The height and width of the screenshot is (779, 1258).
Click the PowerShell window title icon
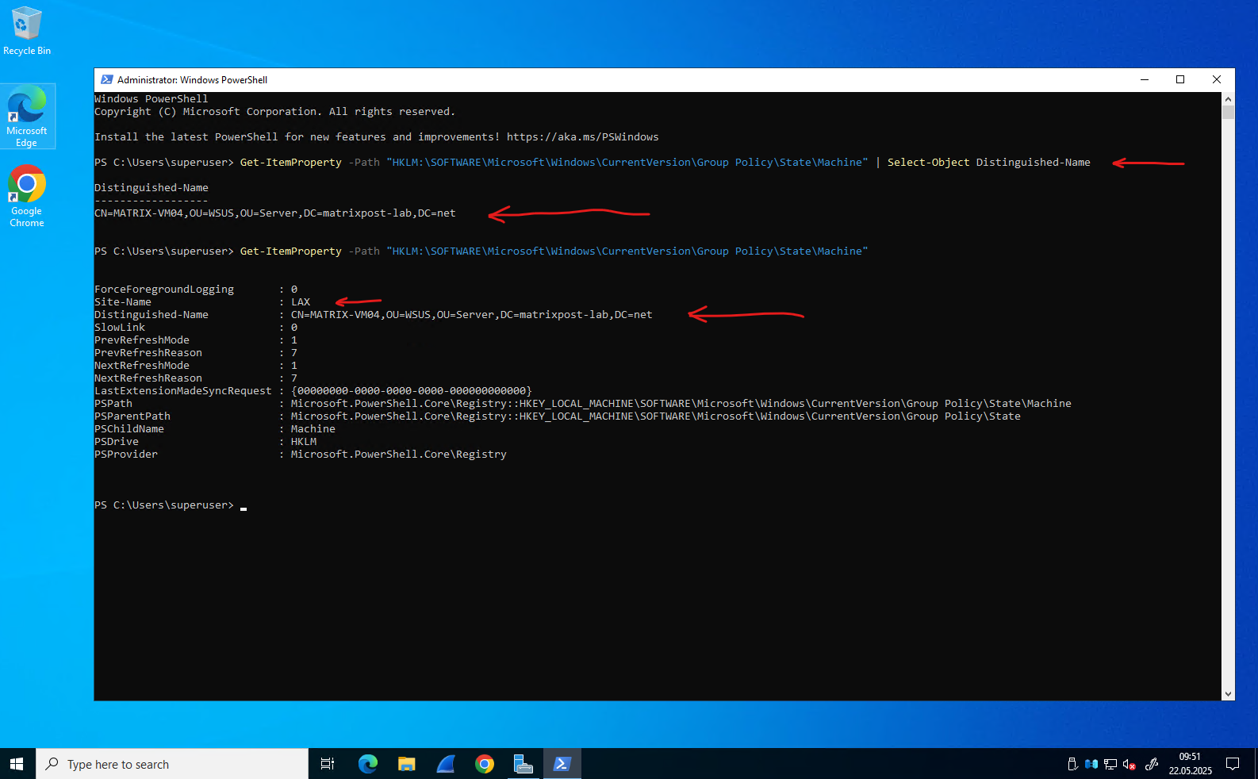coord(107,79)
